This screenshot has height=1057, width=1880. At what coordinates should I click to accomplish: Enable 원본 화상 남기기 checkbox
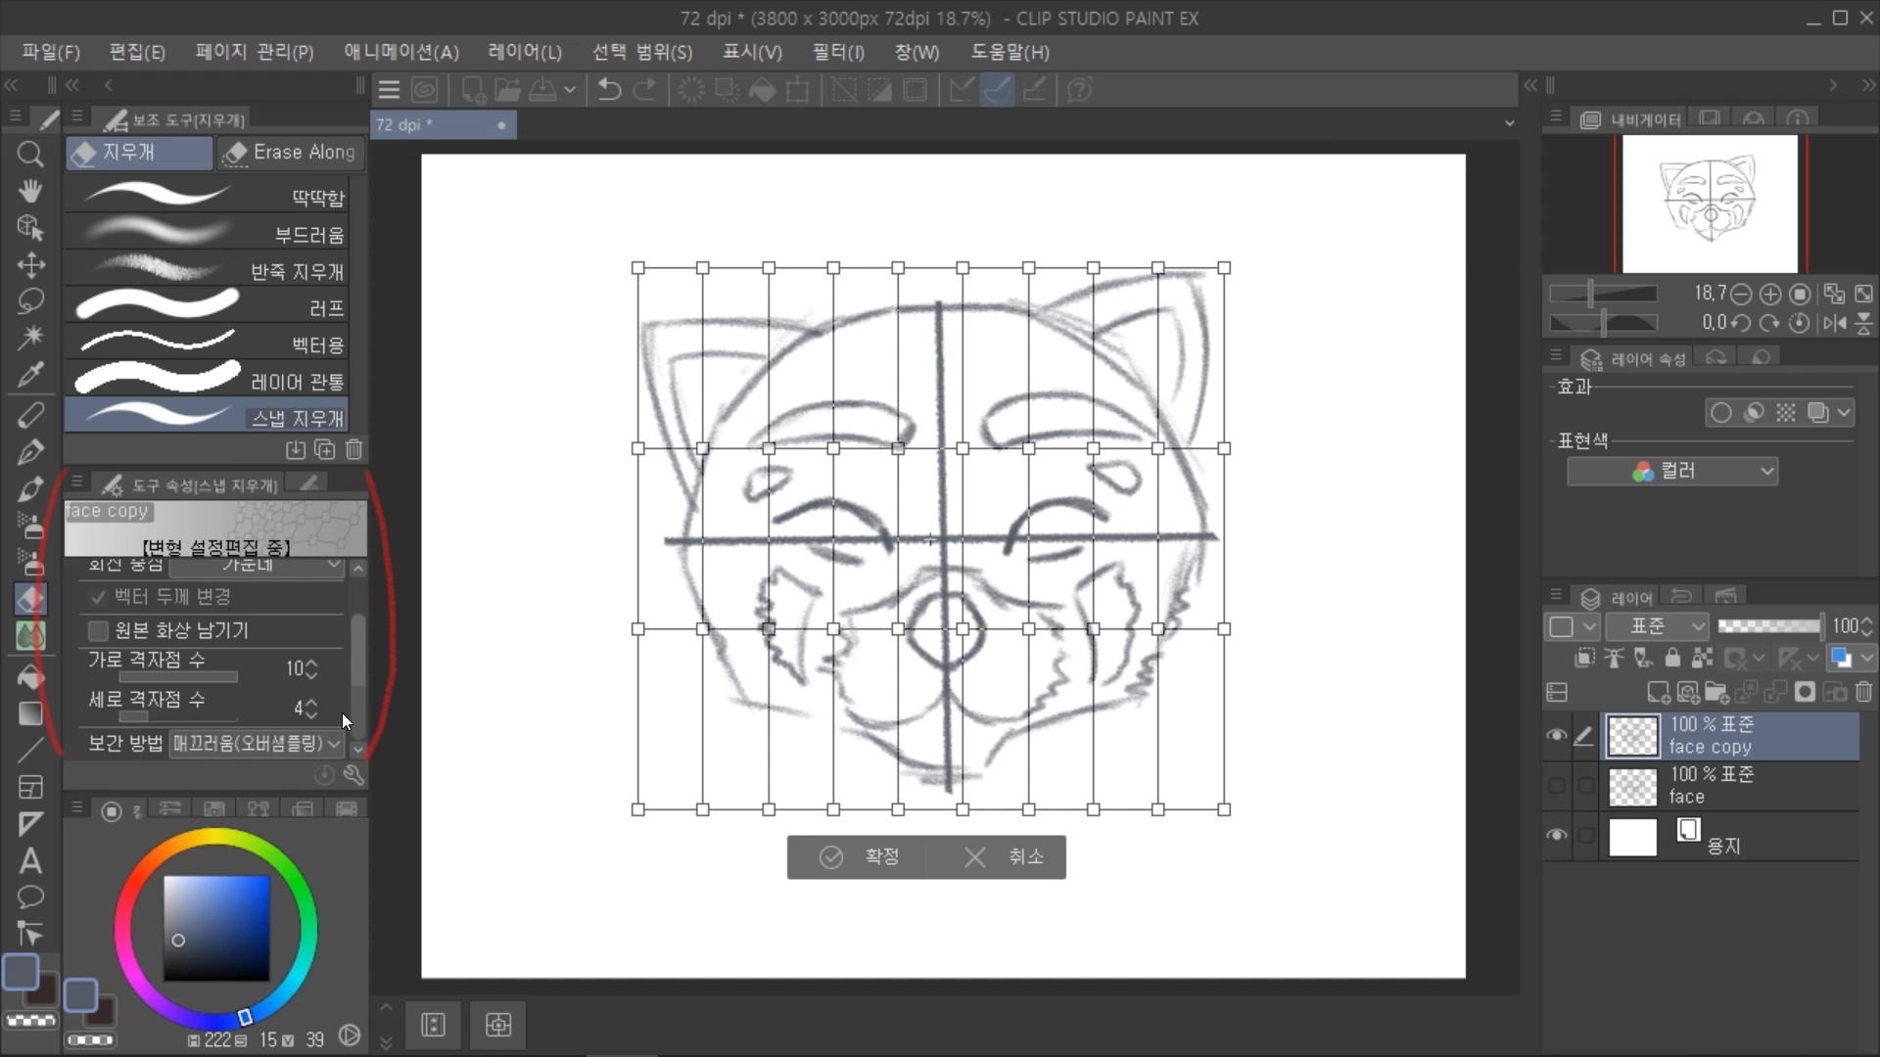pyautogui.click(x=98, y=630)
